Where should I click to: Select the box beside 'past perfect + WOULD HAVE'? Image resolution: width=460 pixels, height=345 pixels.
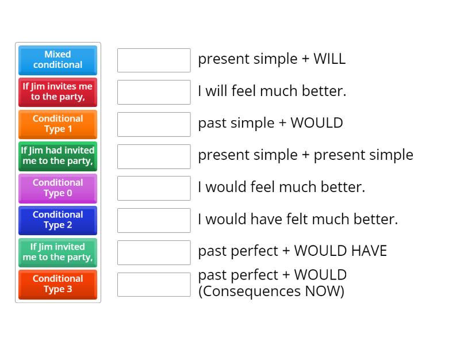click(153, 251)
